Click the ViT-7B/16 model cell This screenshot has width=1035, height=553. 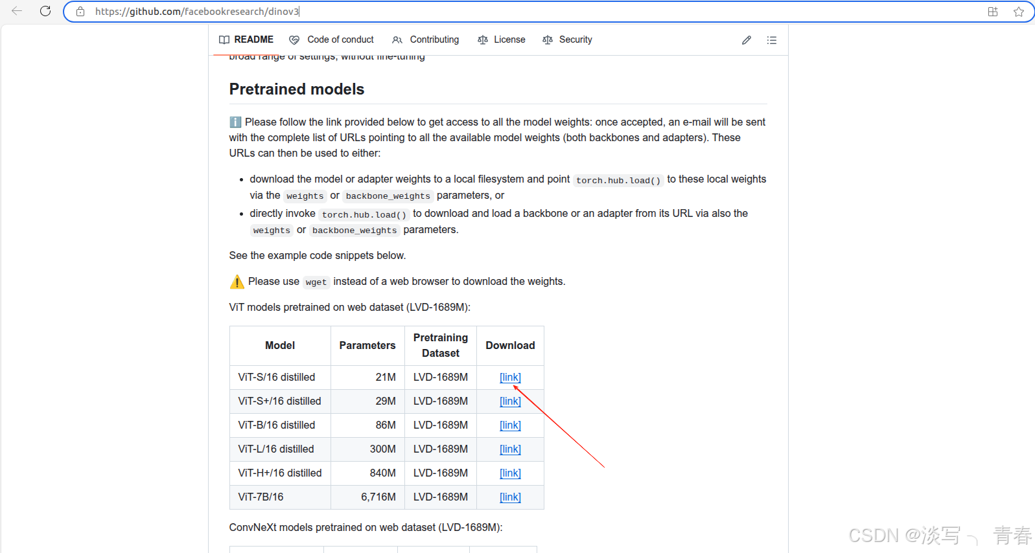(x=280, y=497)
